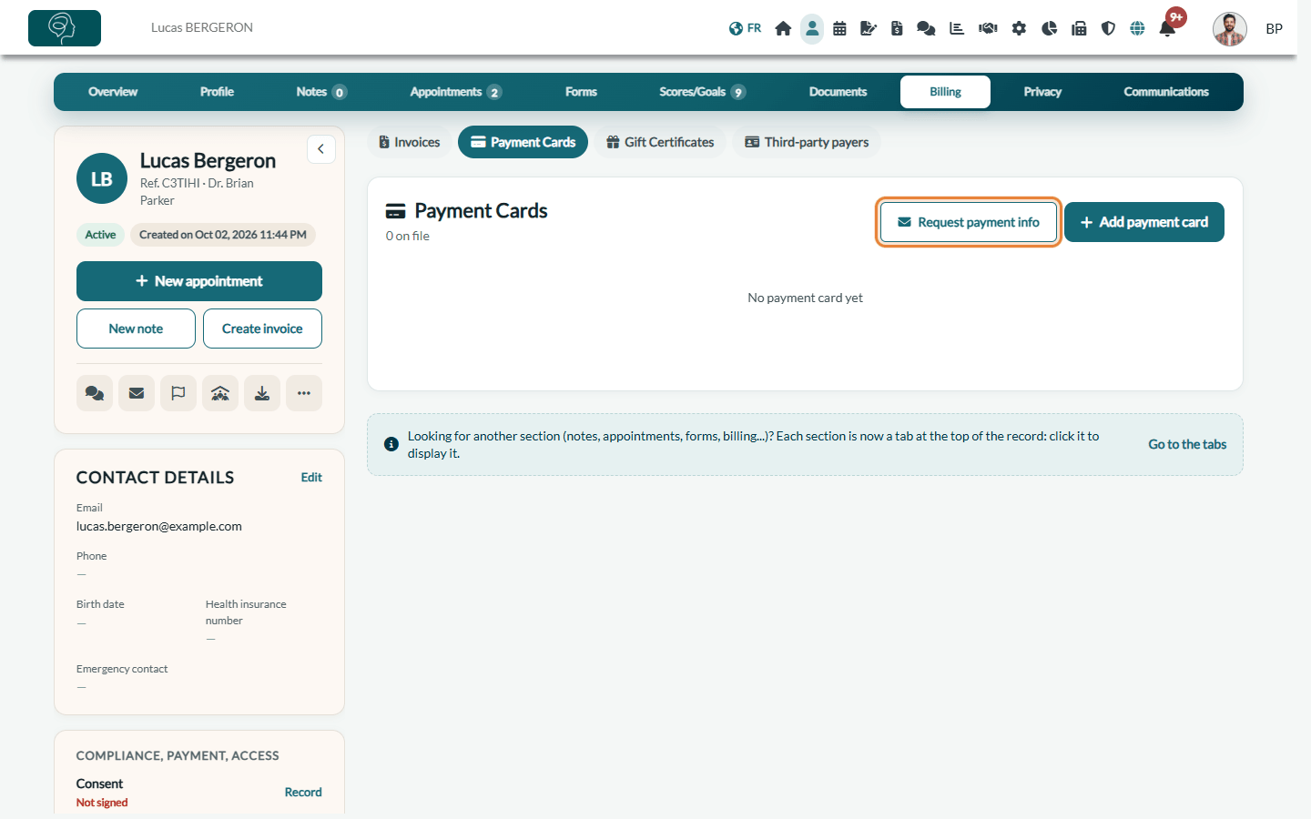
Task: Click 'Created on Oct 02, 2026' badge
Action: (x=223, y=235)
